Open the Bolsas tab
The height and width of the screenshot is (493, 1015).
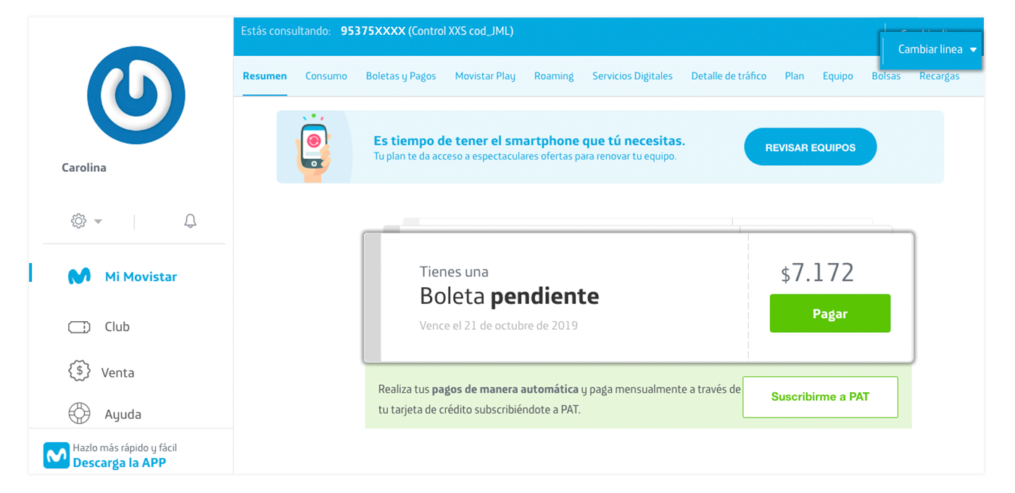pyautogui.click(x=886, y=76)
